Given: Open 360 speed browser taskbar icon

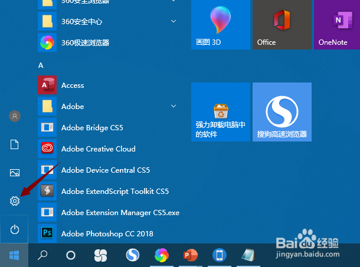Looking at the screenshot, I should [162, 255].
